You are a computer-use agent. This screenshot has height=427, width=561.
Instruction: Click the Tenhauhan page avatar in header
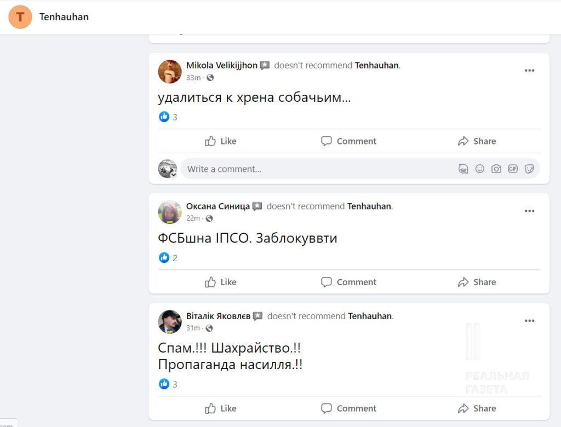[20, 17]
